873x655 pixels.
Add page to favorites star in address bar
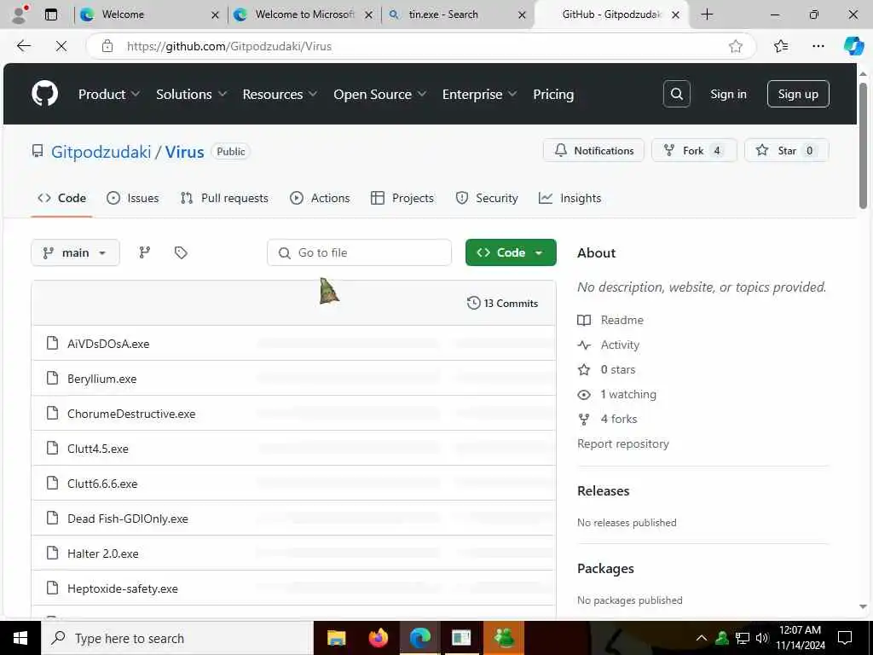click(736, 46)
